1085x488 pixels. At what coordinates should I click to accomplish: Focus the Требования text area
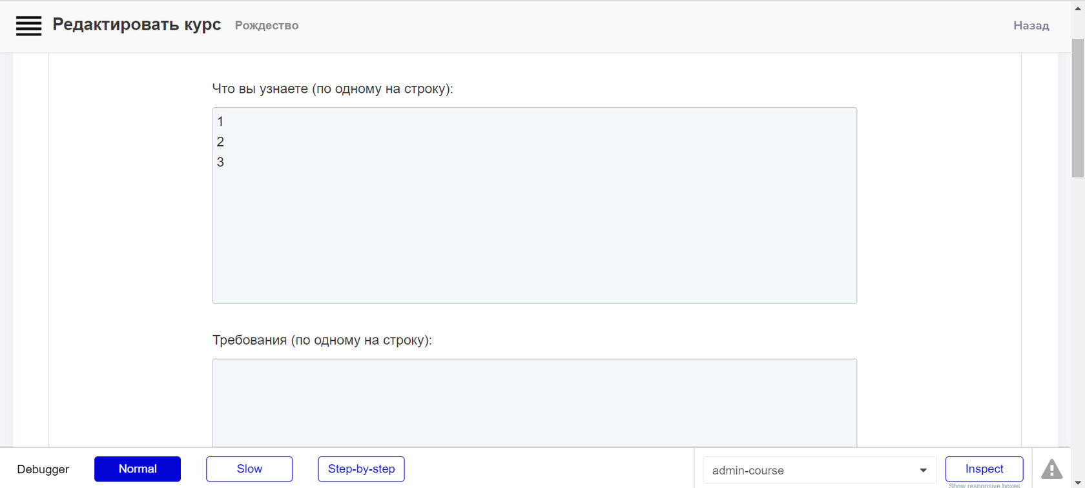coord(534,403)
